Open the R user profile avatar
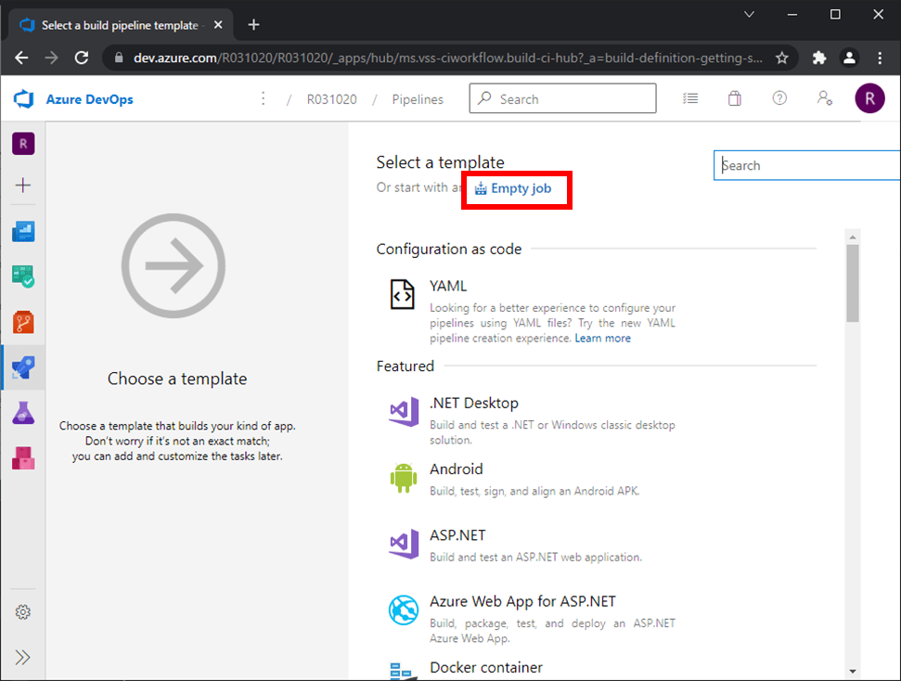 pyautogui.click(x=869, y=98)
